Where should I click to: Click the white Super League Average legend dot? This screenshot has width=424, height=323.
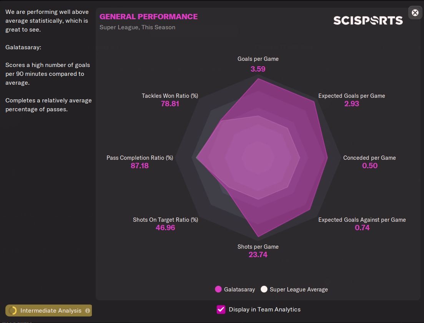click(x=264, y=290)
